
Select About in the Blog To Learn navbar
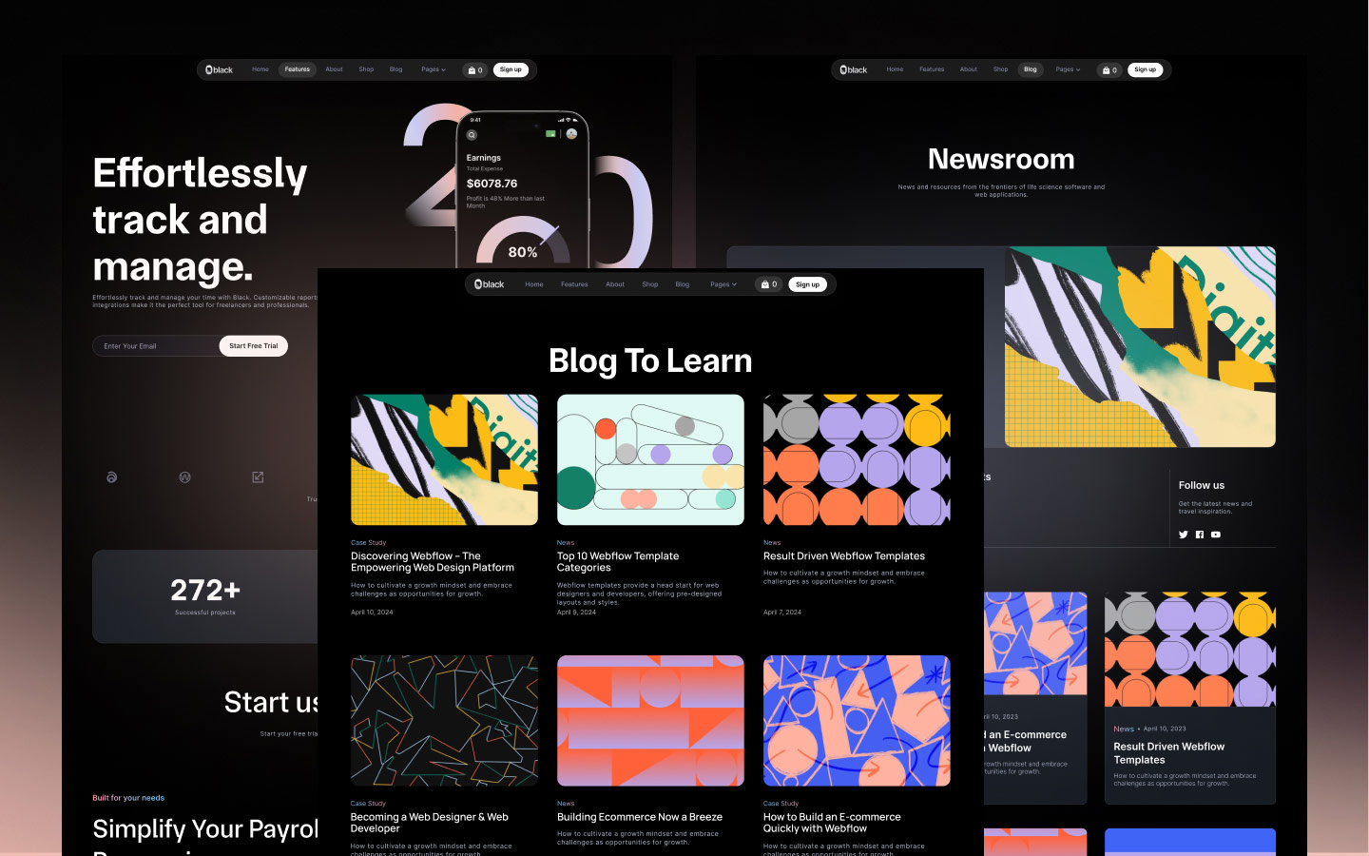(615, 284)
